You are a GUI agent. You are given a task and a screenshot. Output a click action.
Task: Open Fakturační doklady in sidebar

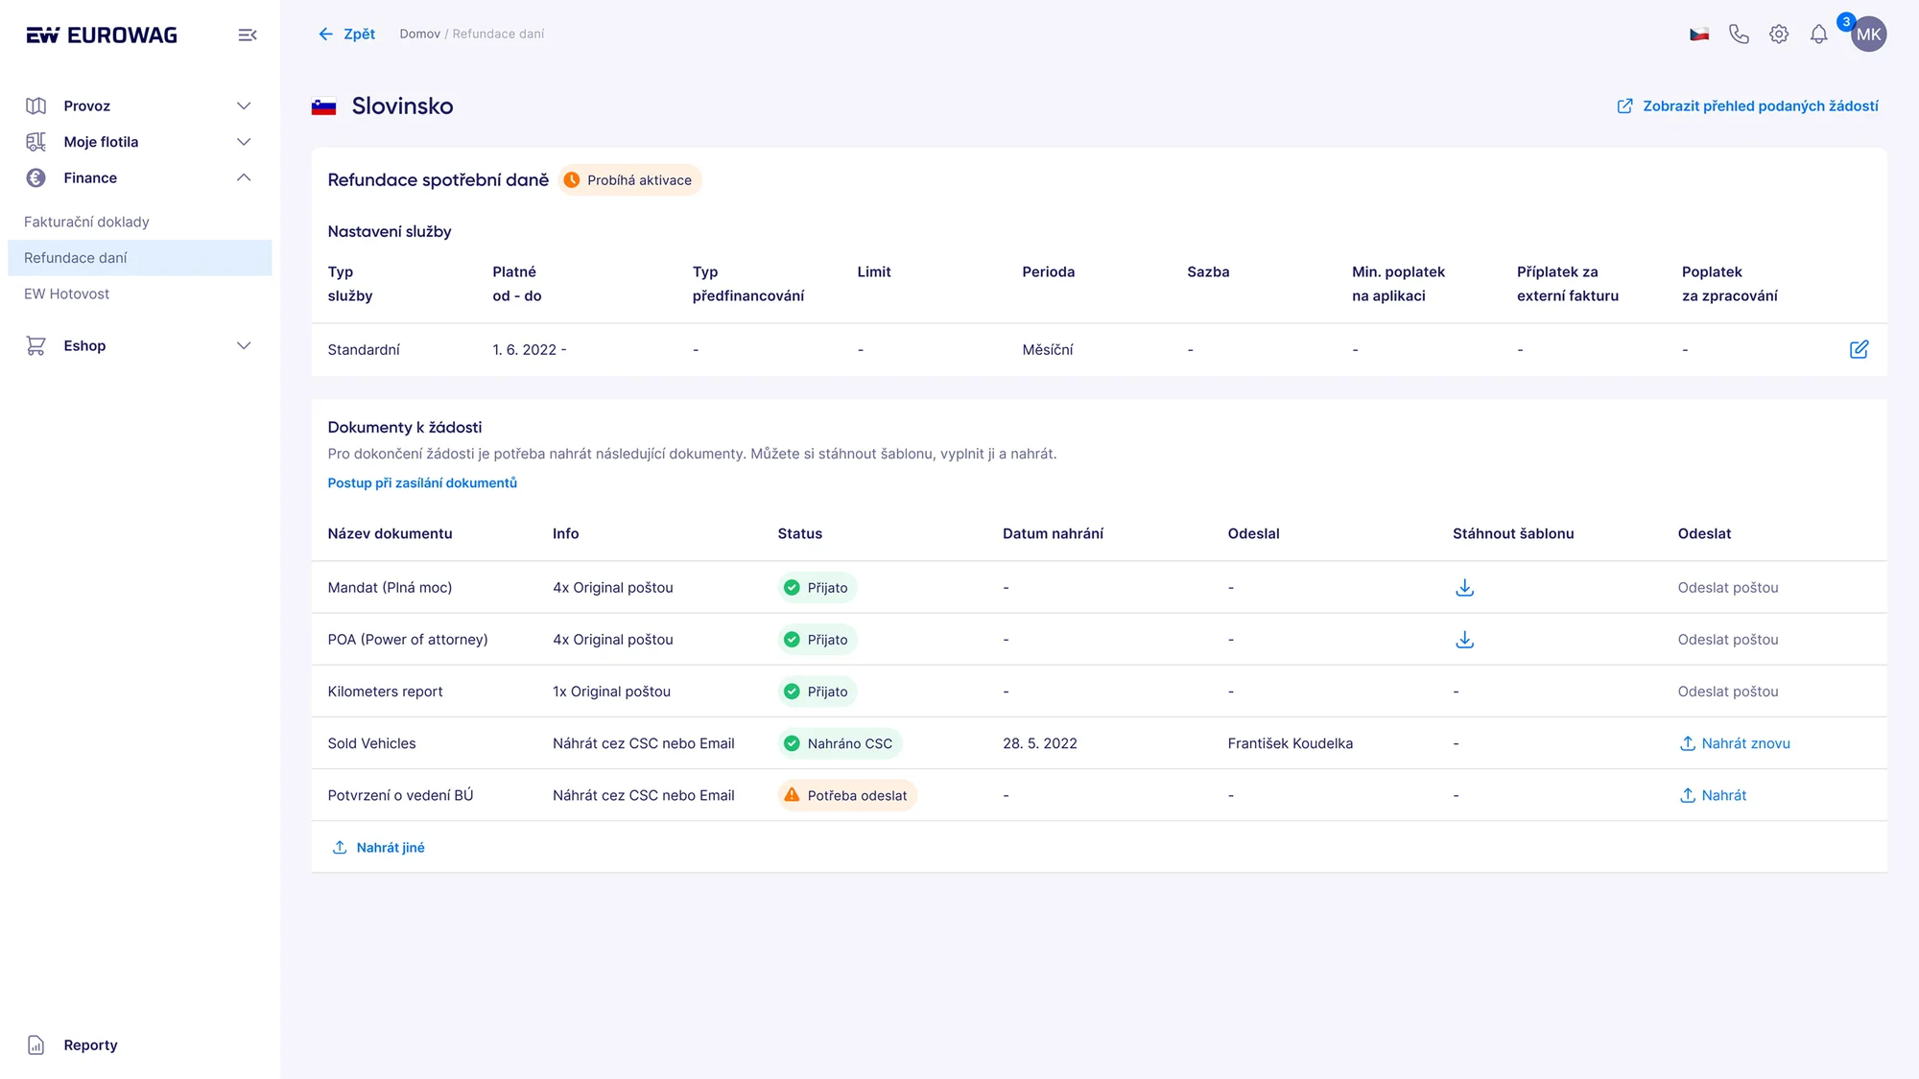(86, 222)
